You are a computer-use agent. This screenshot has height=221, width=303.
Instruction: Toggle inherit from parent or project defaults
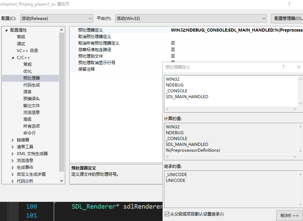point(167,214)
